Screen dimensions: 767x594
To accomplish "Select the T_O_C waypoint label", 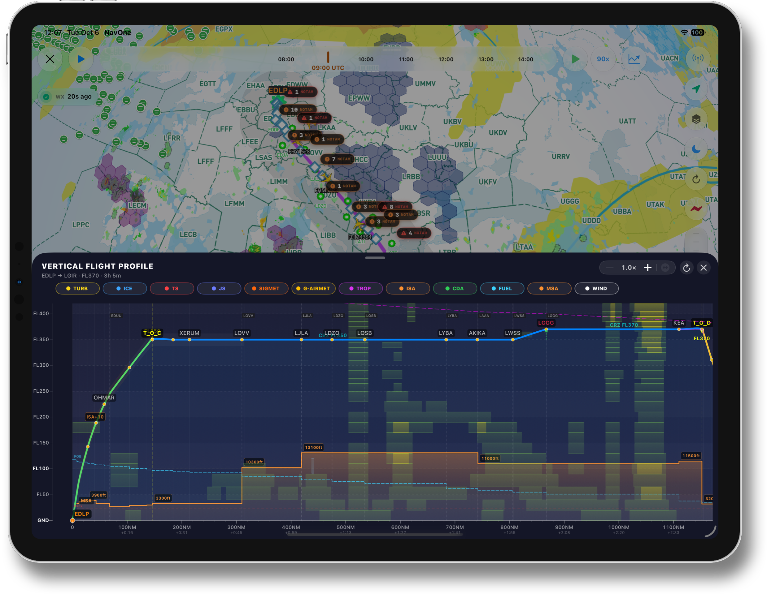I will point(152,333).
